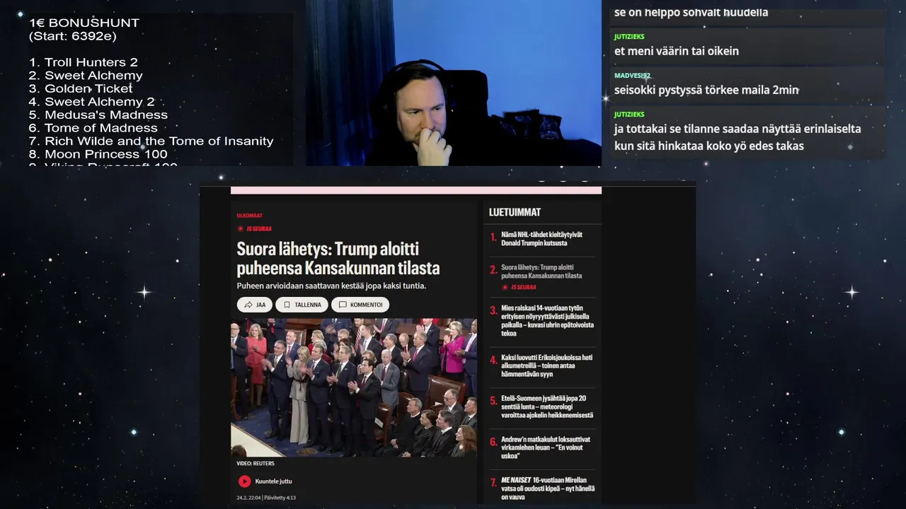Viewport: 906px width, 509px height.
Task: Open the KOMMENTOI comments button
Action: 360,305
